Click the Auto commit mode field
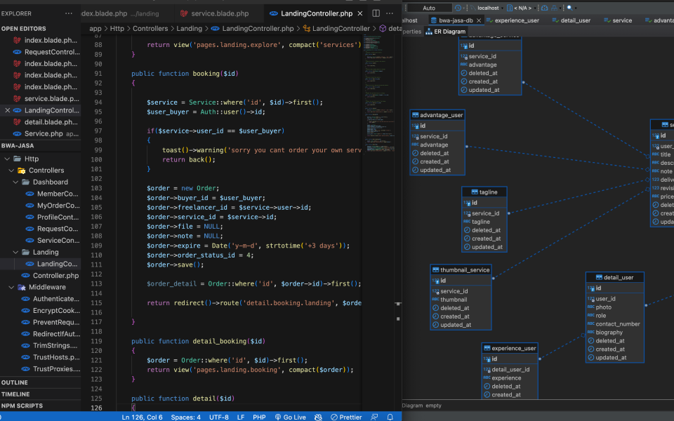The width and height of the screenshot is (674, 421). [428, 8]
